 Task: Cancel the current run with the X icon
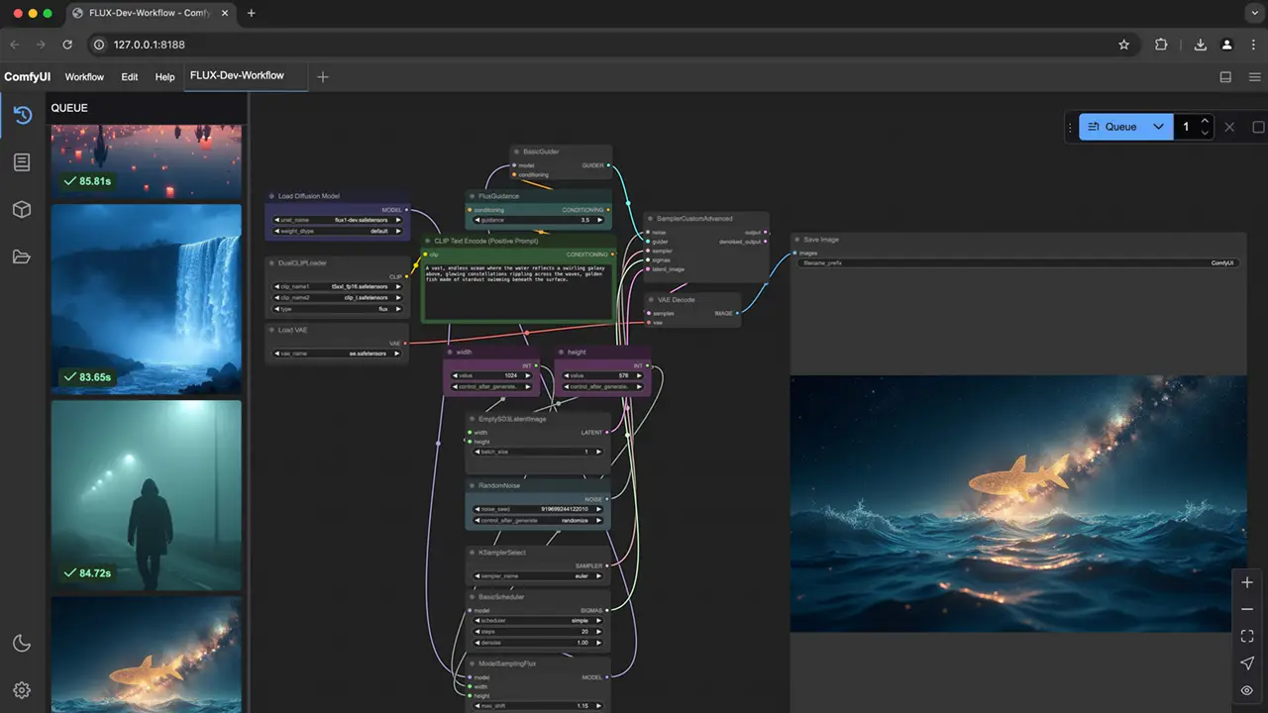click(1229, 127)
